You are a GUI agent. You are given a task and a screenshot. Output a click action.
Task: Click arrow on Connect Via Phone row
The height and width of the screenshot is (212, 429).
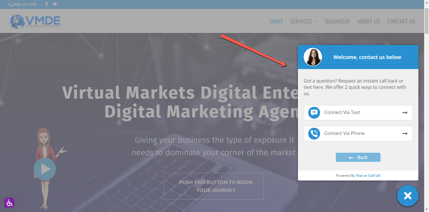click(405, 134)
